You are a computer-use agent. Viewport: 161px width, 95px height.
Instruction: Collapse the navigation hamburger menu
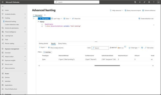(3, 6)
